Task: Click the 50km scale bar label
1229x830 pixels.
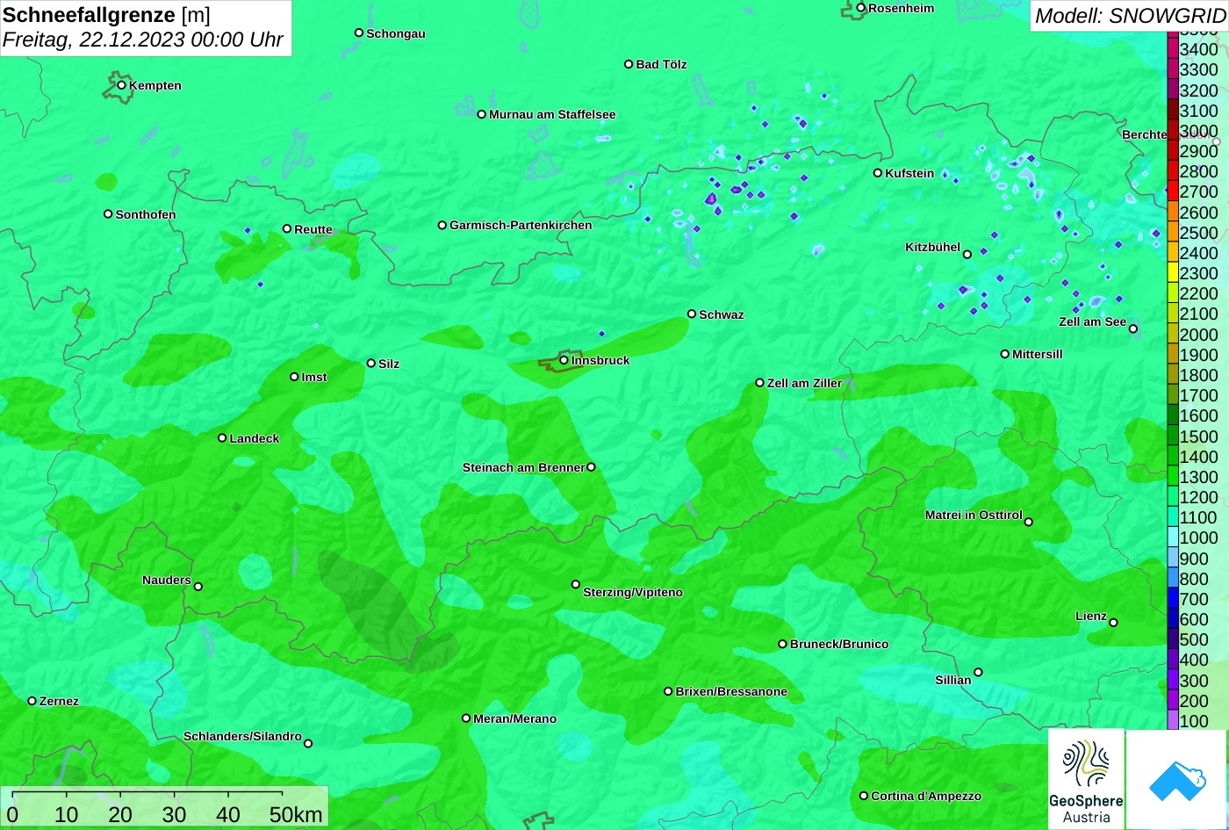Action: point(296,814)
